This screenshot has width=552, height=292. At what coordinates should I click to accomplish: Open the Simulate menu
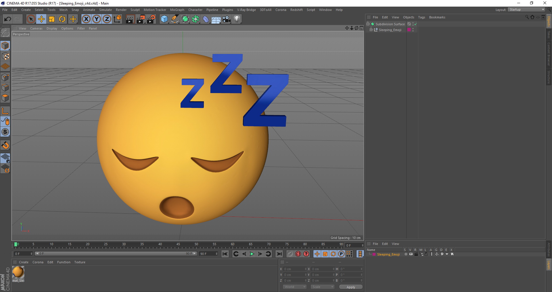(106, 10)
